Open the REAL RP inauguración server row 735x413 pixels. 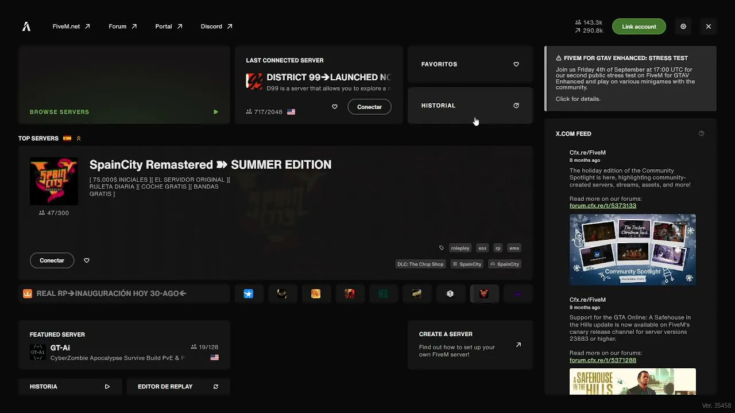coord(124,294)
